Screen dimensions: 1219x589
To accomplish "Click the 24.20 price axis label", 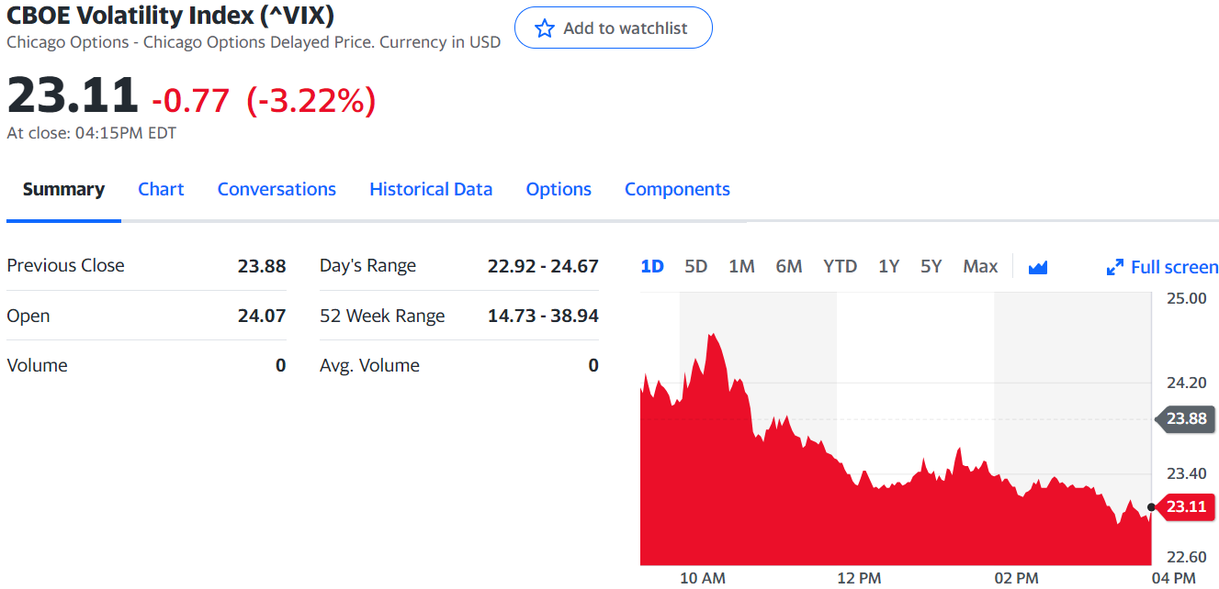I will 1189,383.
